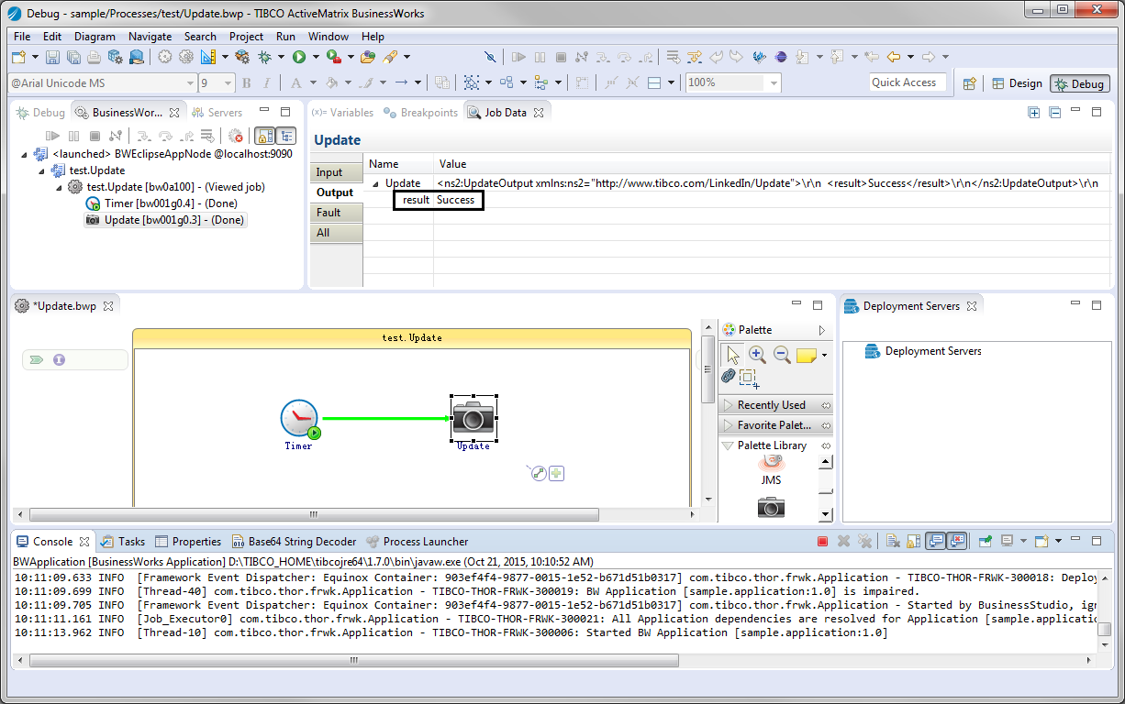This screenshot has width=1125, height=704.
Task: Click the chain link tool in Palette
Action: (729, 376)
